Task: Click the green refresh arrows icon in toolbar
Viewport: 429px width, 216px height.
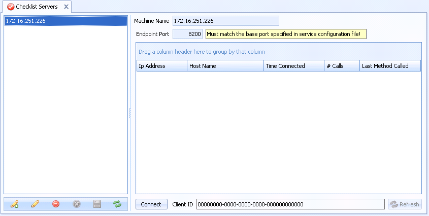Action: click(x=117, y=204)
